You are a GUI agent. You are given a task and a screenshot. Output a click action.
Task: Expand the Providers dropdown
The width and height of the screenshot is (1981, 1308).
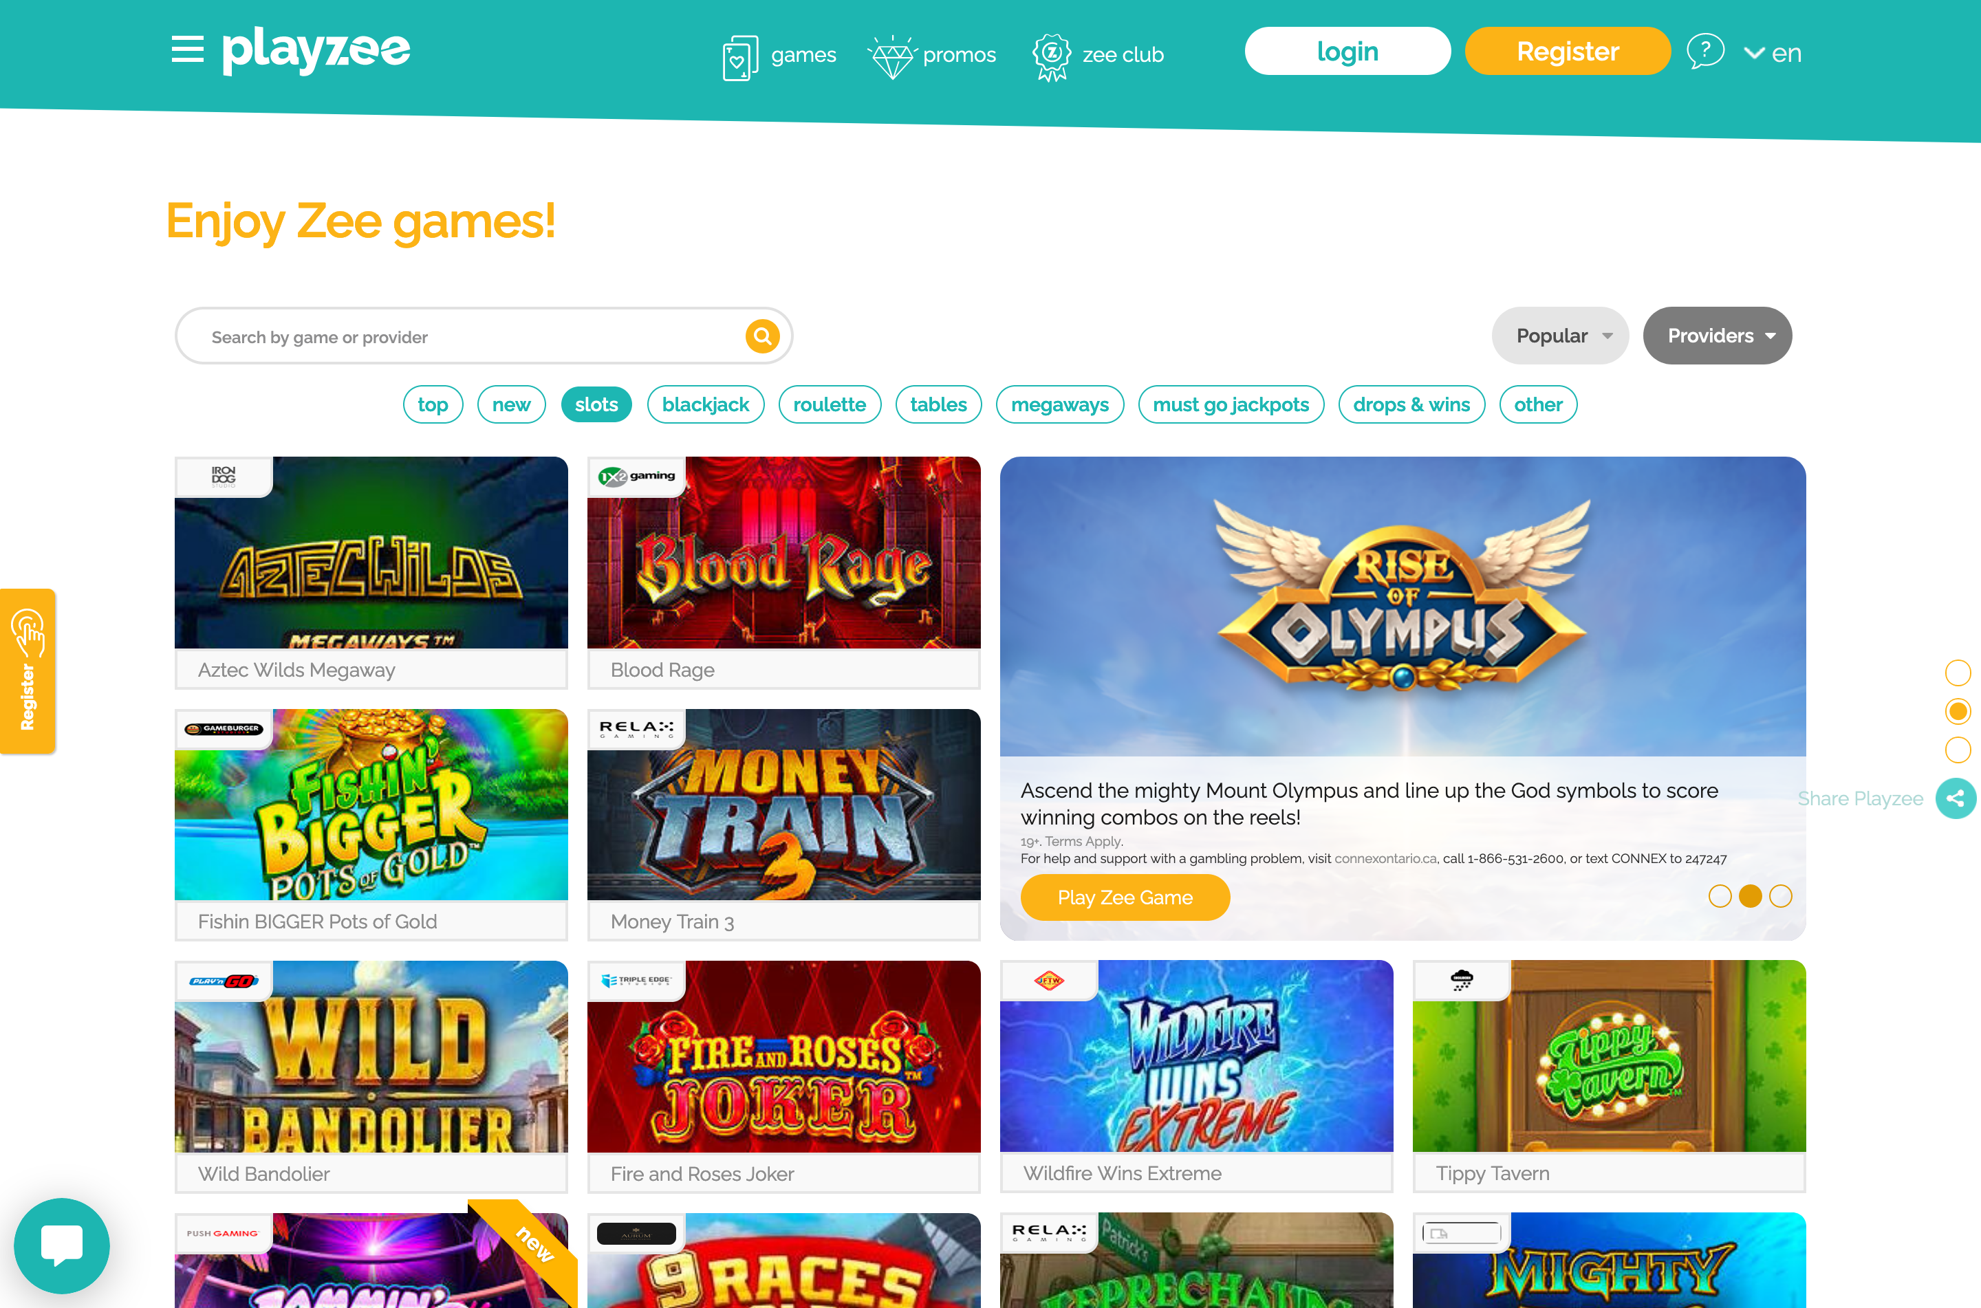point(1718,336)
